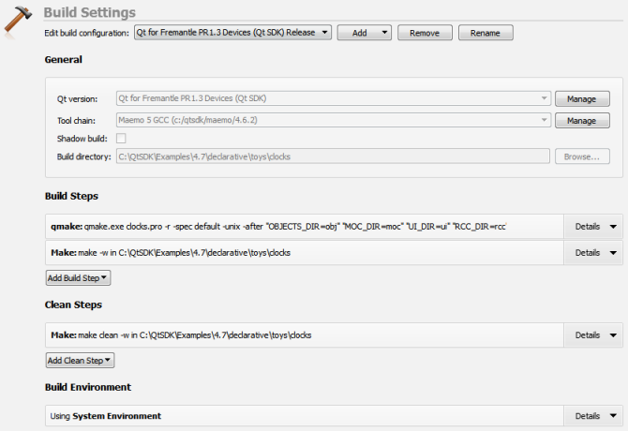Image resolution: width=628 pixels, height=431 pixels.
Task: Click the Build directory path field
Action: point(333,156)
